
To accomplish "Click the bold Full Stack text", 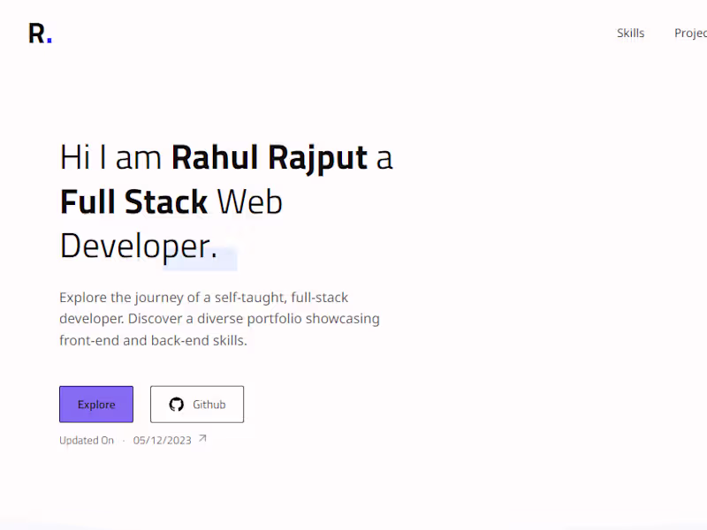I will 133,202.
